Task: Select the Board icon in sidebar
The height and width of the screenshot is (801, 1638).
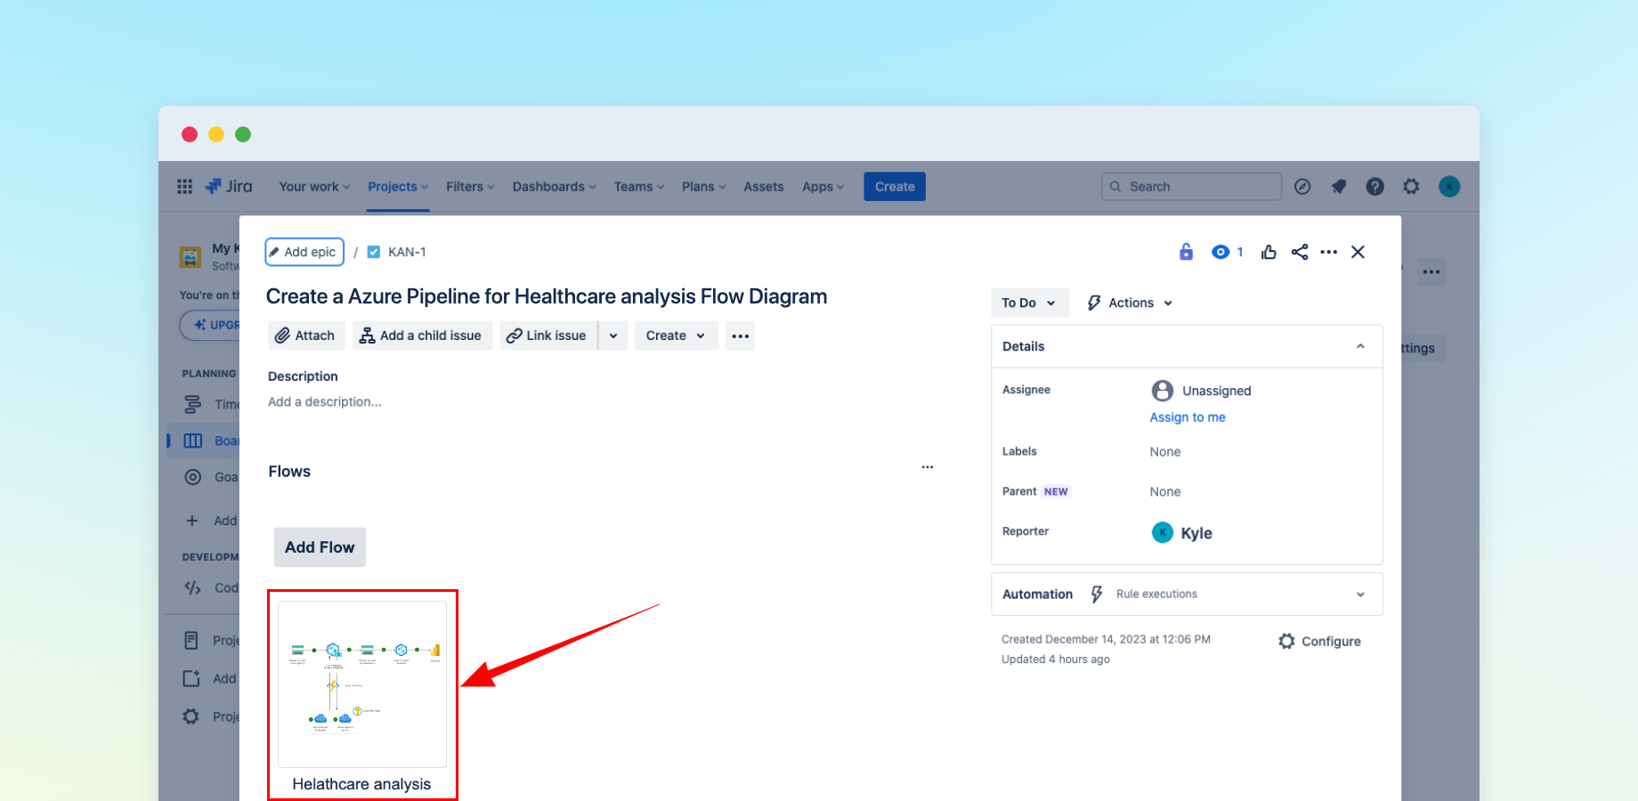Action: click(193, 441)
